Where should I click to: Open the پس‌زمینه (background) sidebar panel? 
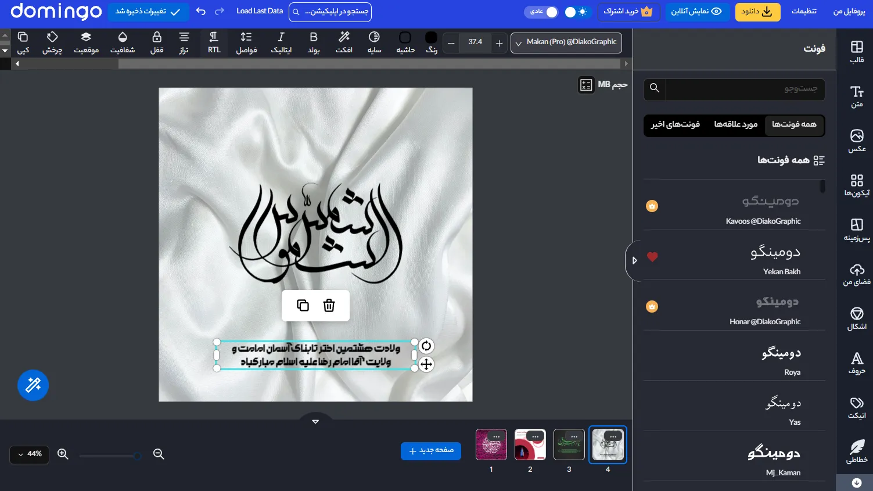point(857,230)
